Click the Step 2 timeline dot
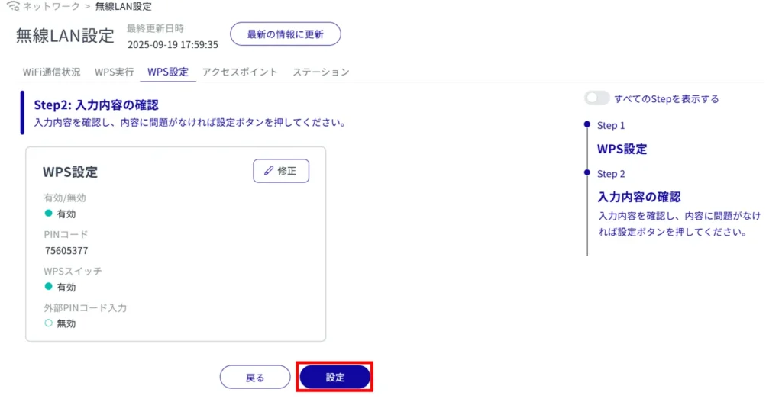 point(586,173)
